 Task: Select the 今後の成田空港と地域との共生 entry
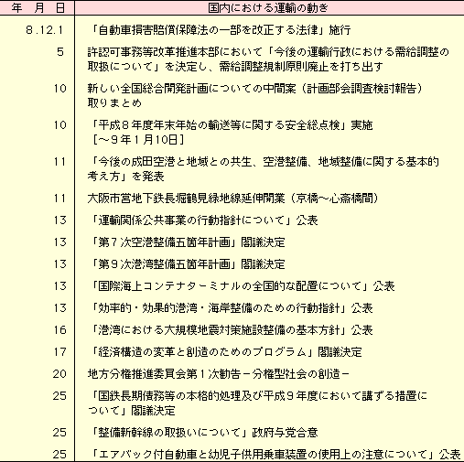[x=263, y=169]
